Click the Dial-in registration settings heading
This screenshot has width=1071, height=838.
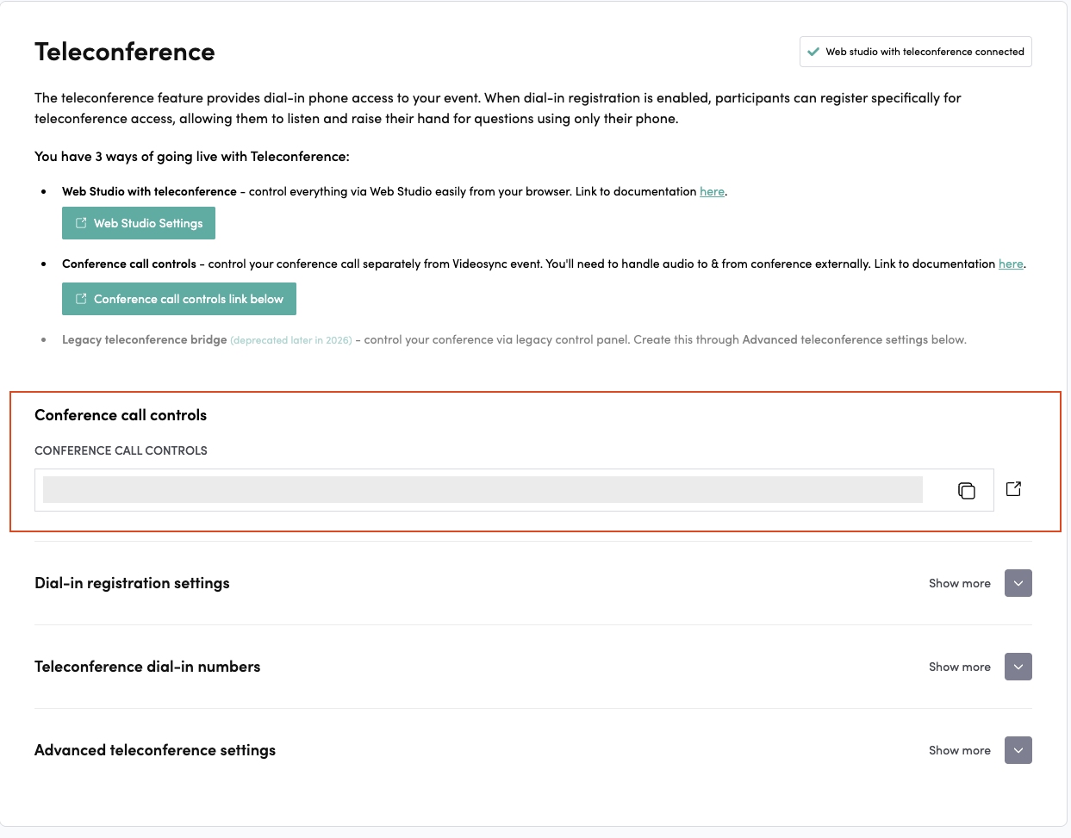pyautogui.click(x=131, y=583)
